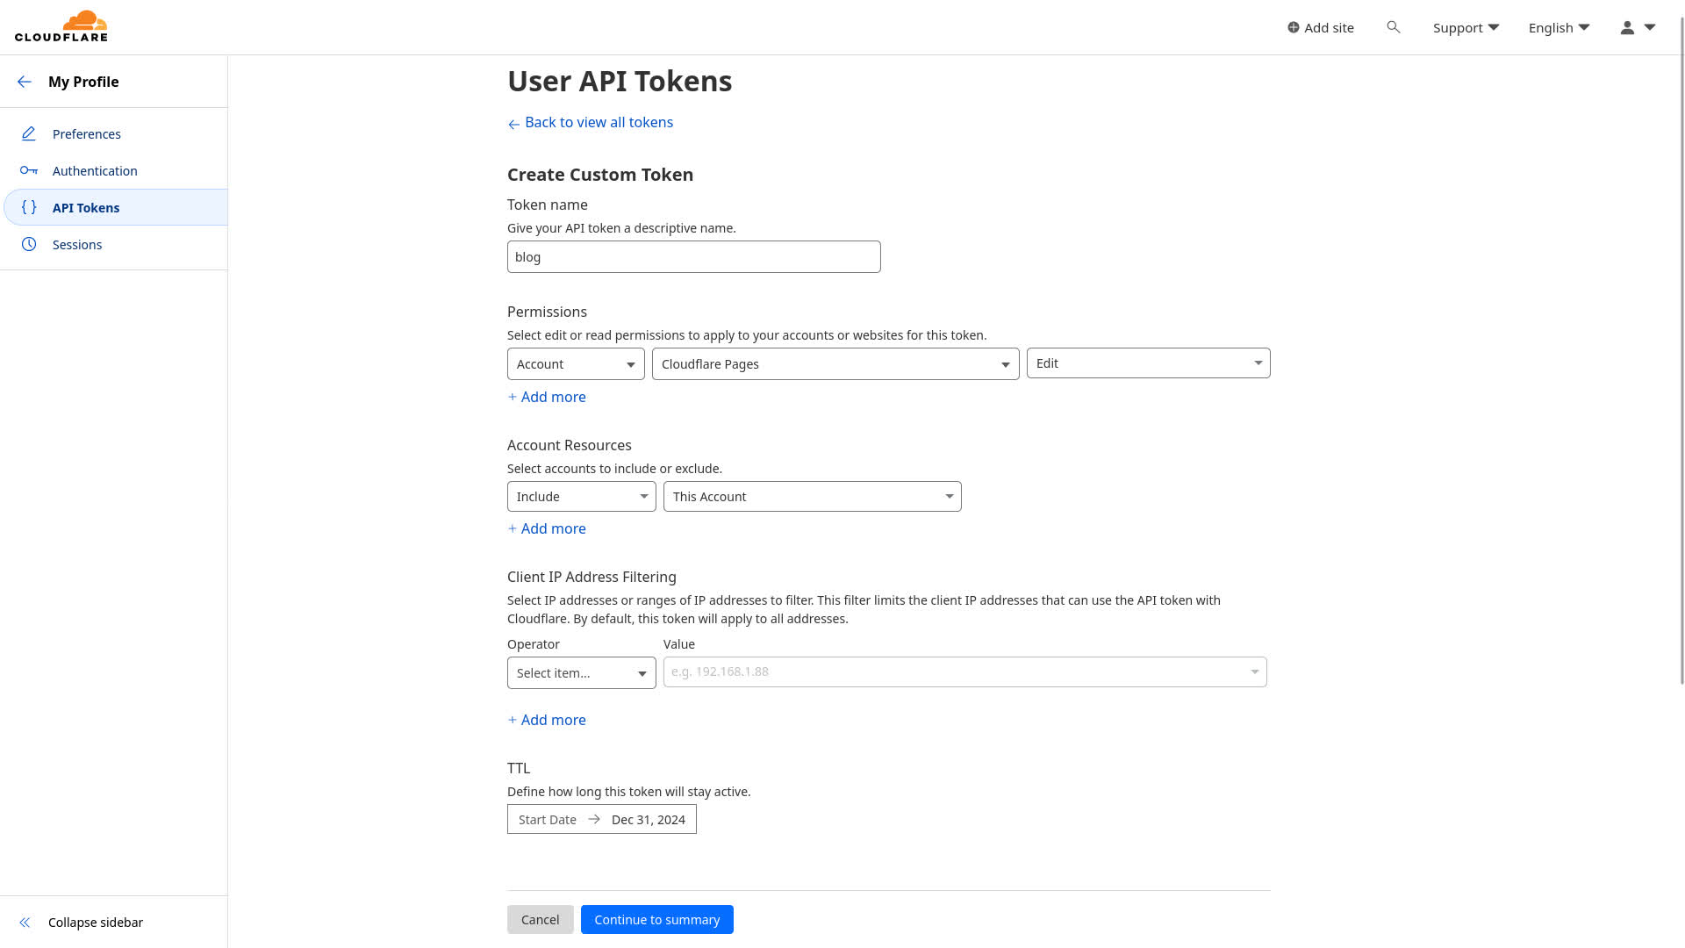Open the Cloudflare Pages permission dropdown
This screenshot has width=1685, height=948.
pyautogui.click(x=835, y=363)
